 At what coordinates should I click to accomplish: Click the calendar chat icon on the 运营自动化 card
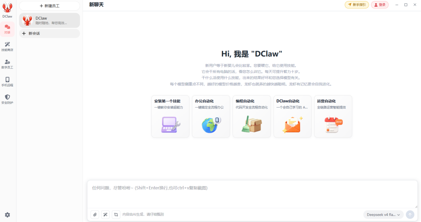pyautogui.click(x=333, y=125)
